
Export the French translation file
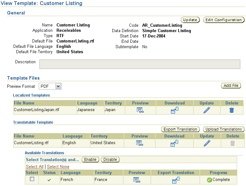(176, 180)
